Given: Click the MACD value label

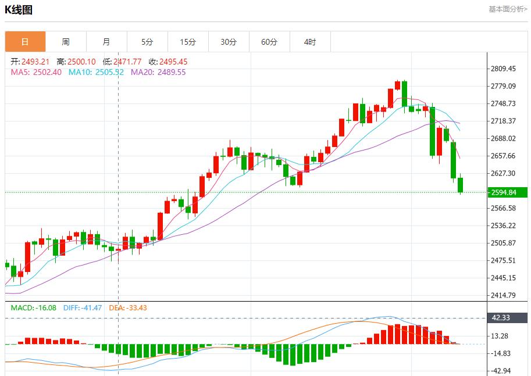Looking at the screenshot, I should tap(34, 307).
